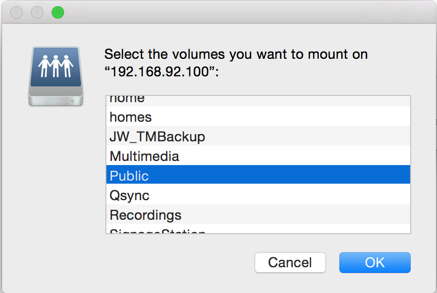
Task: Select the Recordings volume
Action: [x=145, y=215]
